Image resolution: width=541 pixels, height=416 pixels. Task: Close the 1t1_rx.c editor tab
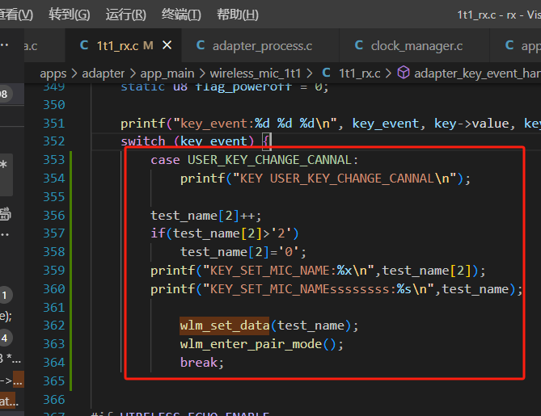167,45
